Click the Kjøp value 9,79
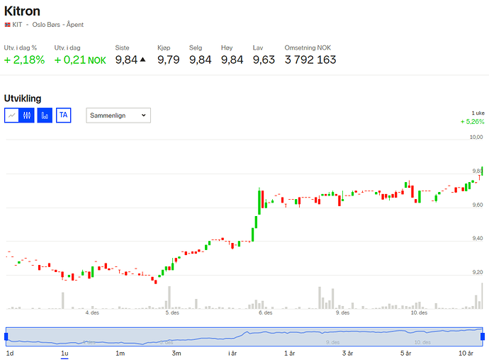489x362 pixels. (169, 60)
